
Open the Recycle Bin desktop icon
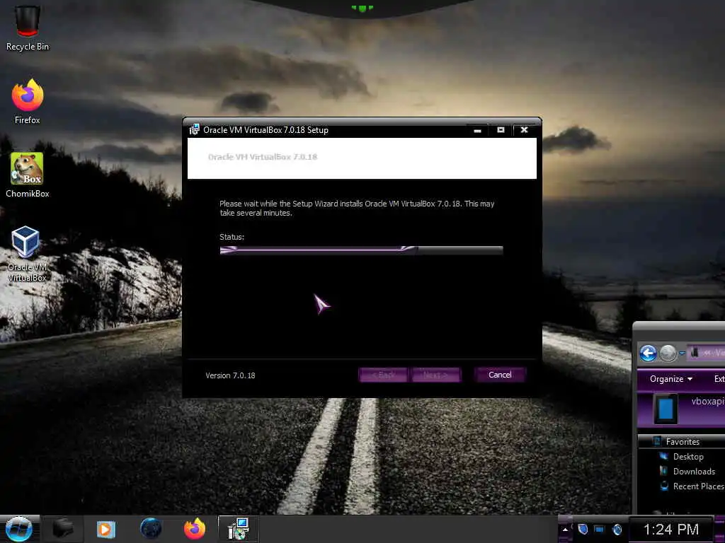[x=28, y=28]
